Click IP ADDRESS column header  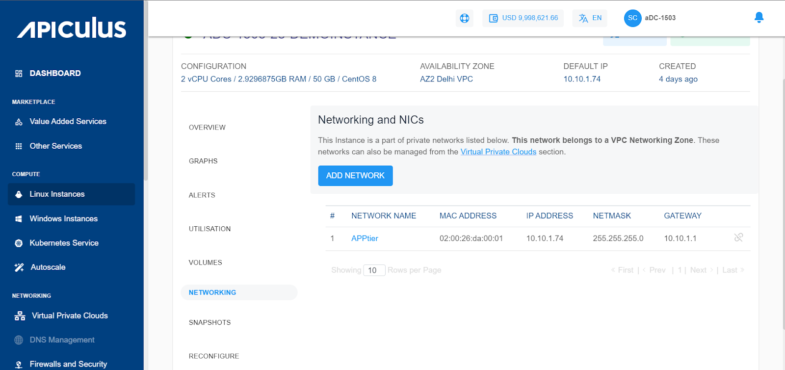tap(549, 216)
